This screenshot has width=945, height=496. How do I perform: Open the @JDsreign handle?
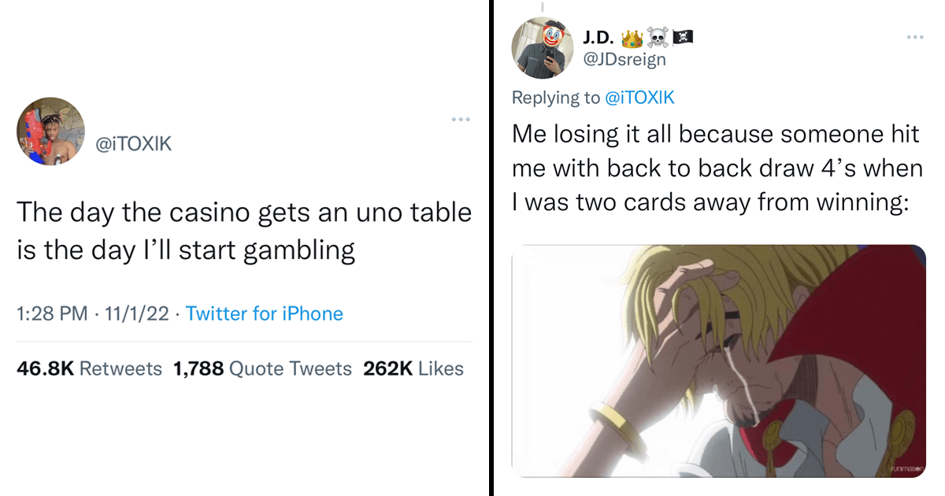(x=624, y=59)
